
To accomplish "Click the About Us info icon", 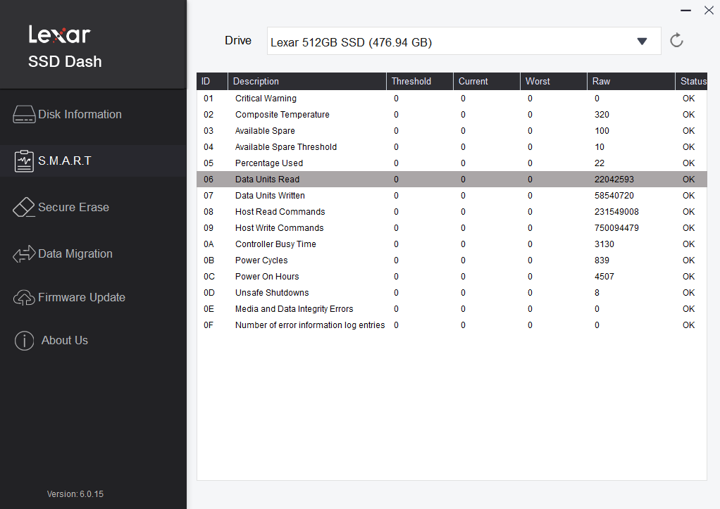I will [25, 341].
